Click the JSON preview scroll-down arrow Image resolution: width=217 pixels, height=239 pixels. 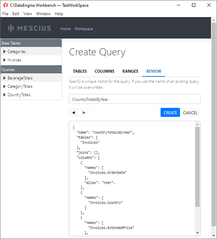[198, 233]
